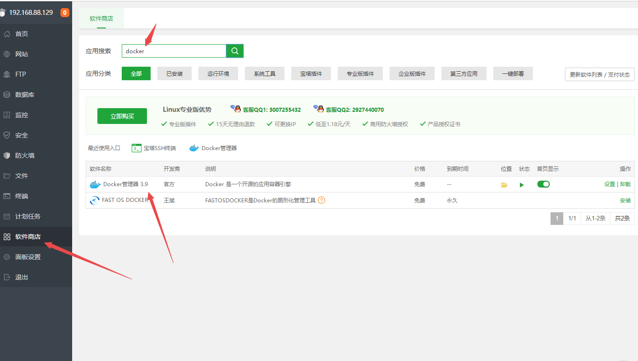Image resolution: width=638 pixels, height=361 pixels.
Task: Click the green search magnifier button
Action: pyautogui.click(x=235, y=51)
